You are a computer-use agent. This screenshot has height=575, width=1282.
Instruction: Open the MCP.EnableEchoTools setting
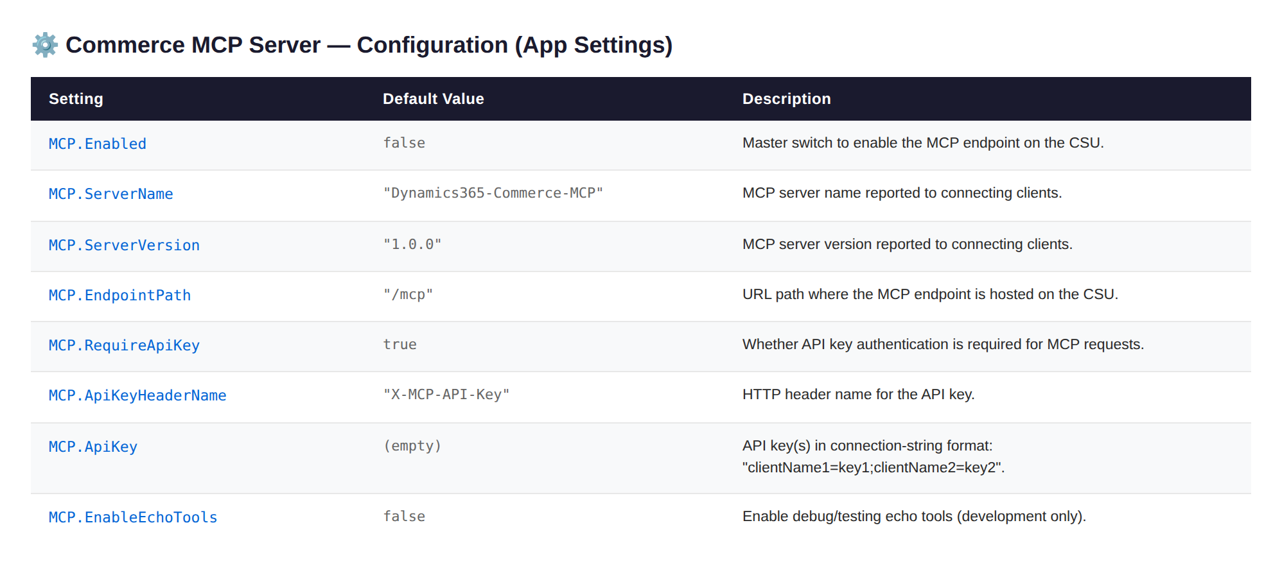point(133,517)
